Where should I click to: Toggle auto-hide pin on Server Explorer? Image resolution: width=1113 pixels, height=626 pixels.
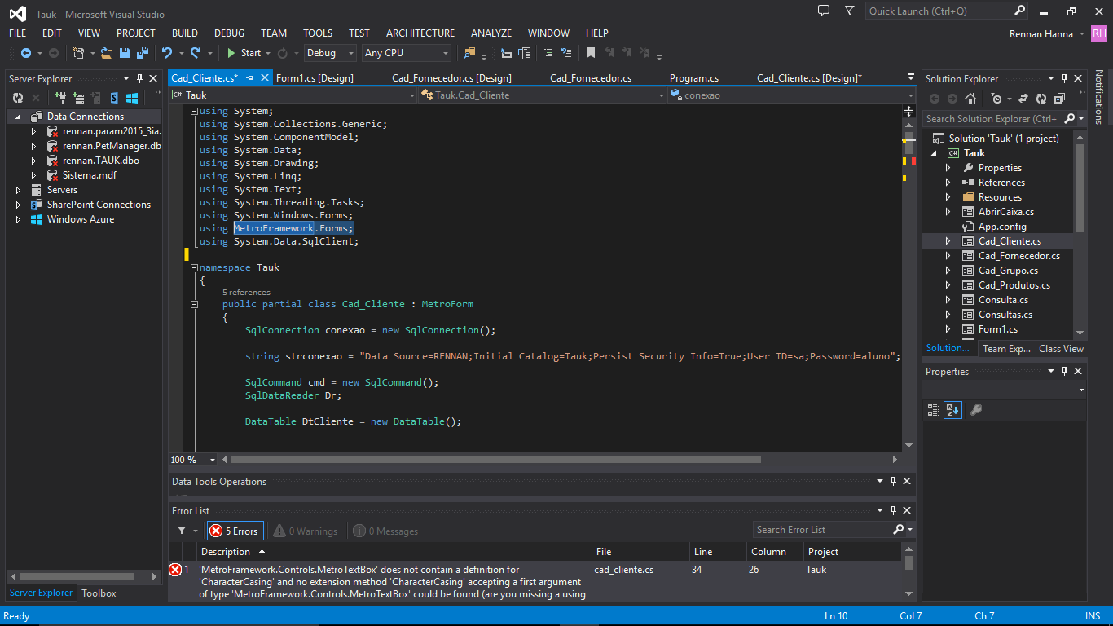coord(139,78)
